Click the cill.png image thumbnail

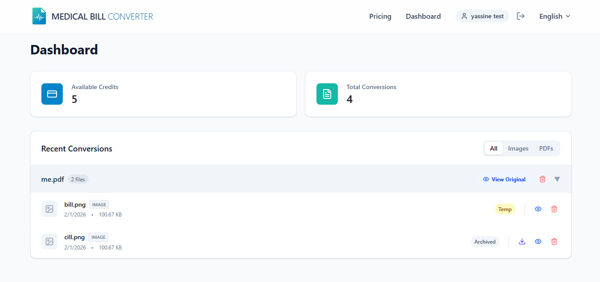click(49, 241)
